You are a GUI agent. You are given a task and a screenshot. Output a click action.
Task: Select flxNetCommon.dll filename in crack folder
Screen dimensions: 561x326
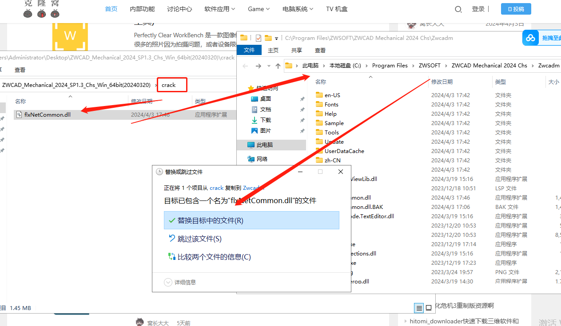pyautogui.click(x=48, y=114)
